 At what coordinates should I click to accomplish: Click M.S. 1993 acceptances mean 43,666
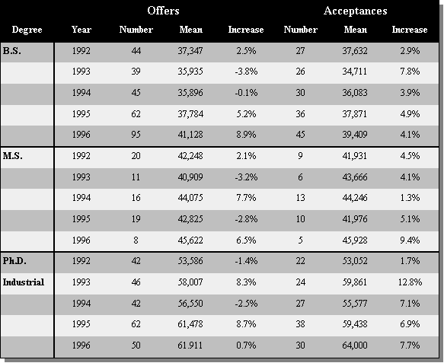click(355, 177)
